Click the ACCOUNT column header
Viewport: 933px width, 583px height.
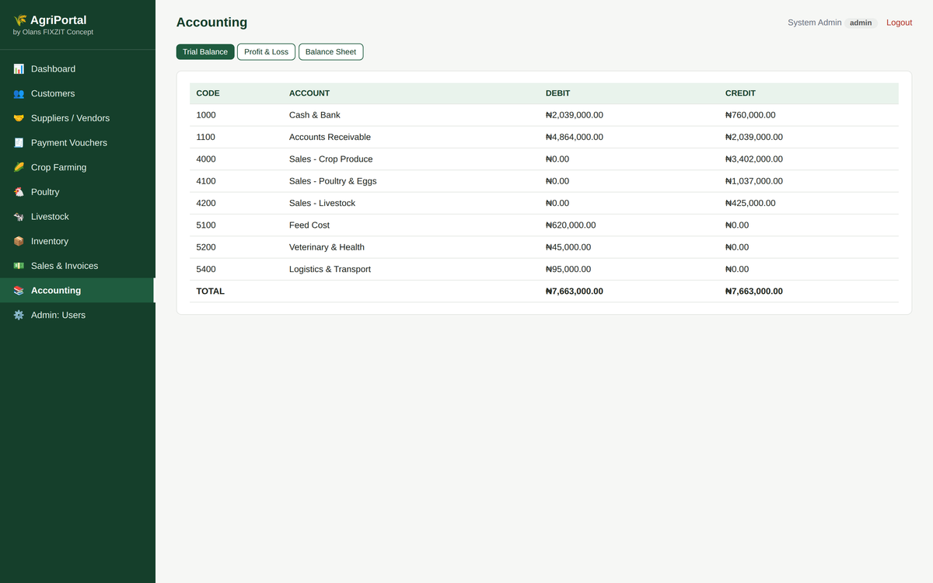pyautogui.click(x=309, y=93)
